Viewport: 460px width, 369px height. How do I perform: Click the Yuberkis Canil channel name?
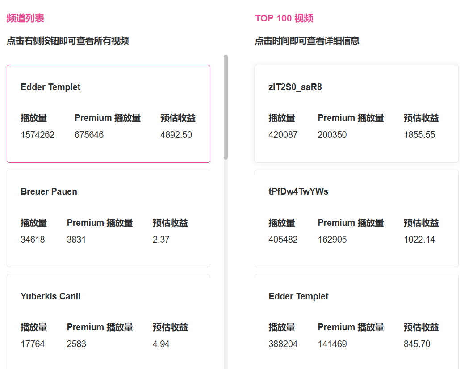50,296
